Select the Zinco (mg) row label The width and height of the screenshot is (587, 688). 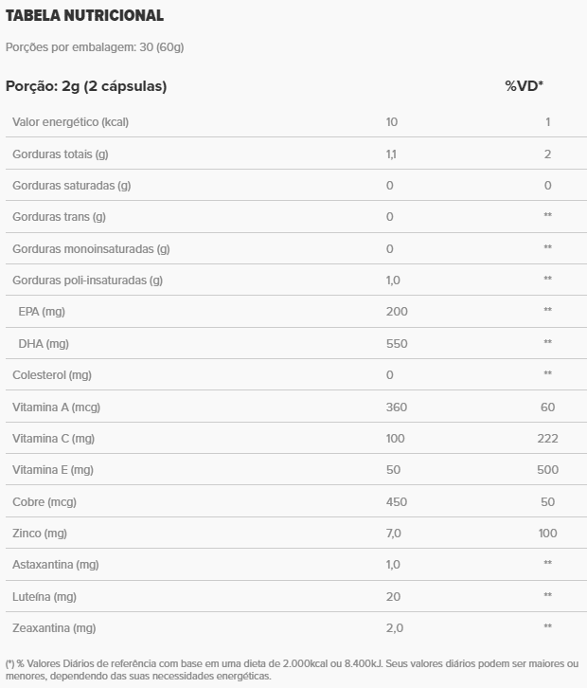coord(40,533)
